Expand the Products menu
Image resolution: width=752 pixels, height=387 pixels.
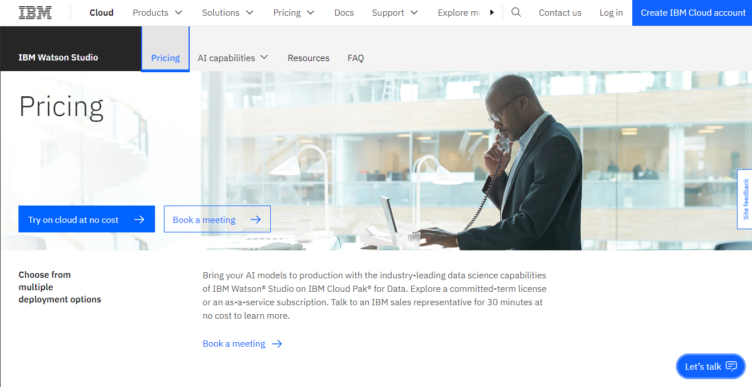tap(157, 12)
